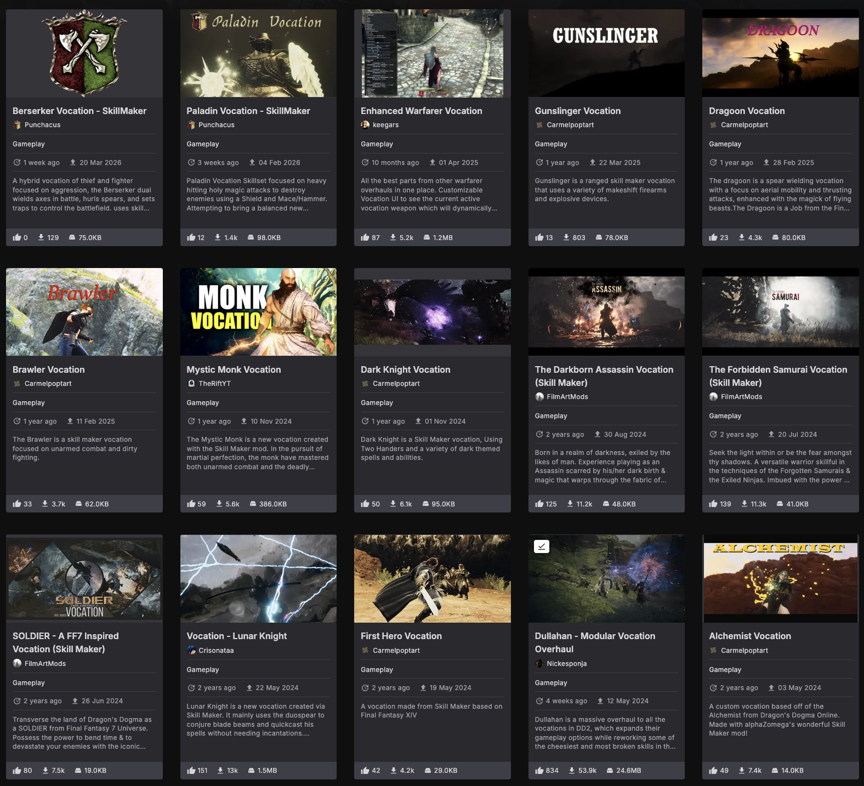
Task: Open the Mystic Monk Vocation title link
Action: [234, 369]
